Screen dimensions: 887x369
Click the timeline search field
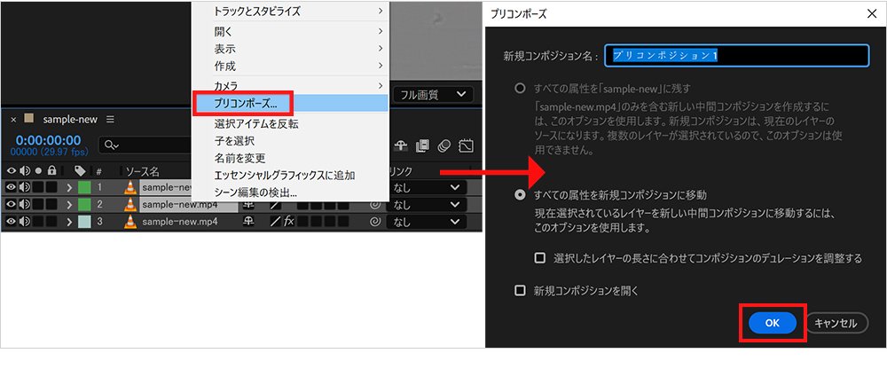click(145, 145)
